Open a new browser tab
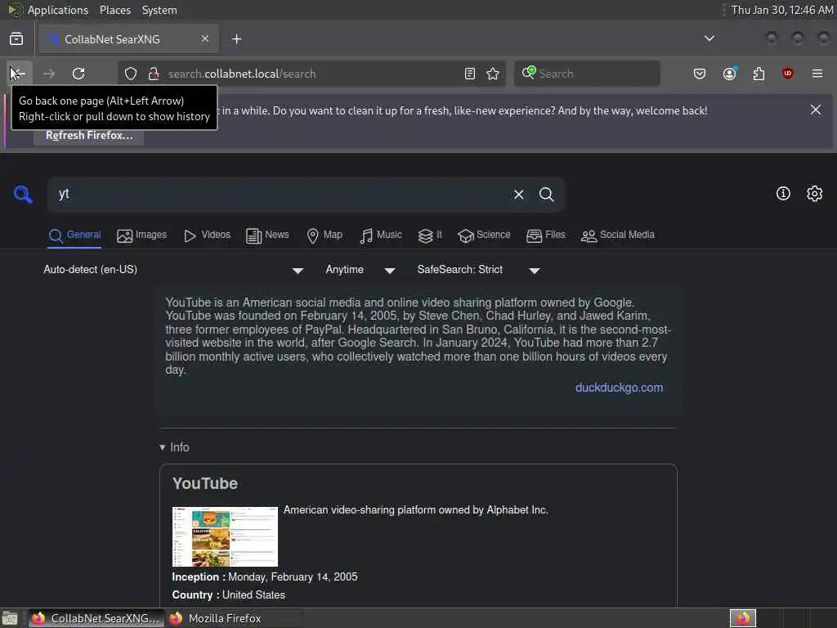Viewport: 837px width, 628px height. pyautogui.click(x=237, y=39)
